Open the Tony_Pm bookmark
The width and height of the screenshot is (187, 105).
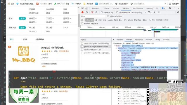pyautogui.click(x=44, y=4)
